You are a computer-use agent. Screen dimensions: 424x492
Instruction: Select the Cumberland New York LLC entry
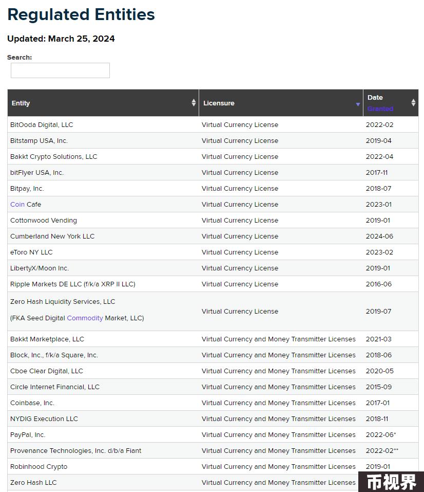(x=52, y=236)
